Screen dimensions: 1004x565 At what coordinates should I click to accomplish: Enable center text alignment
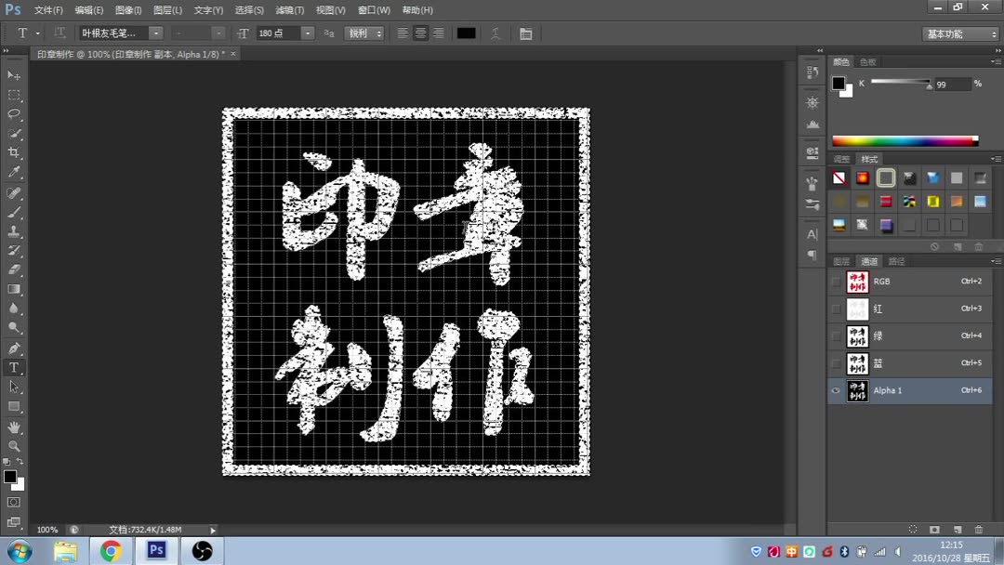click(419, 33)
